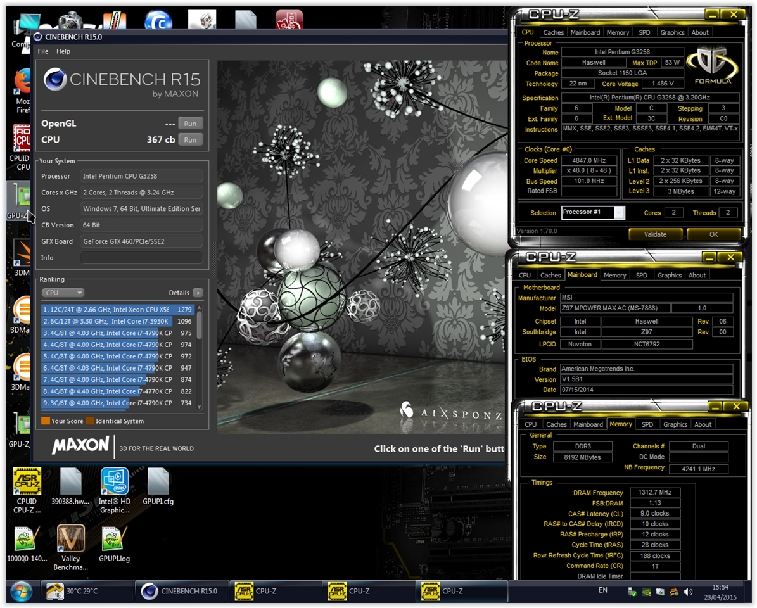Screen dimensions: 757x608
Task: Open the 390388.hw file on desktop
Action: point(70,486)
